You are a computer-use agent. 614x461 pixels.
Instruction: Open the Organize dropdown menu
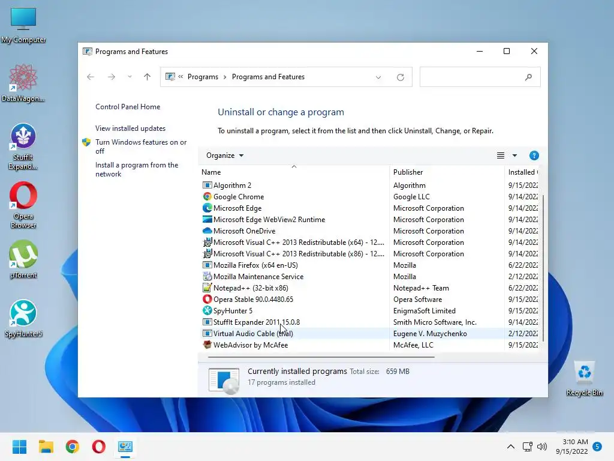[225, 155]
